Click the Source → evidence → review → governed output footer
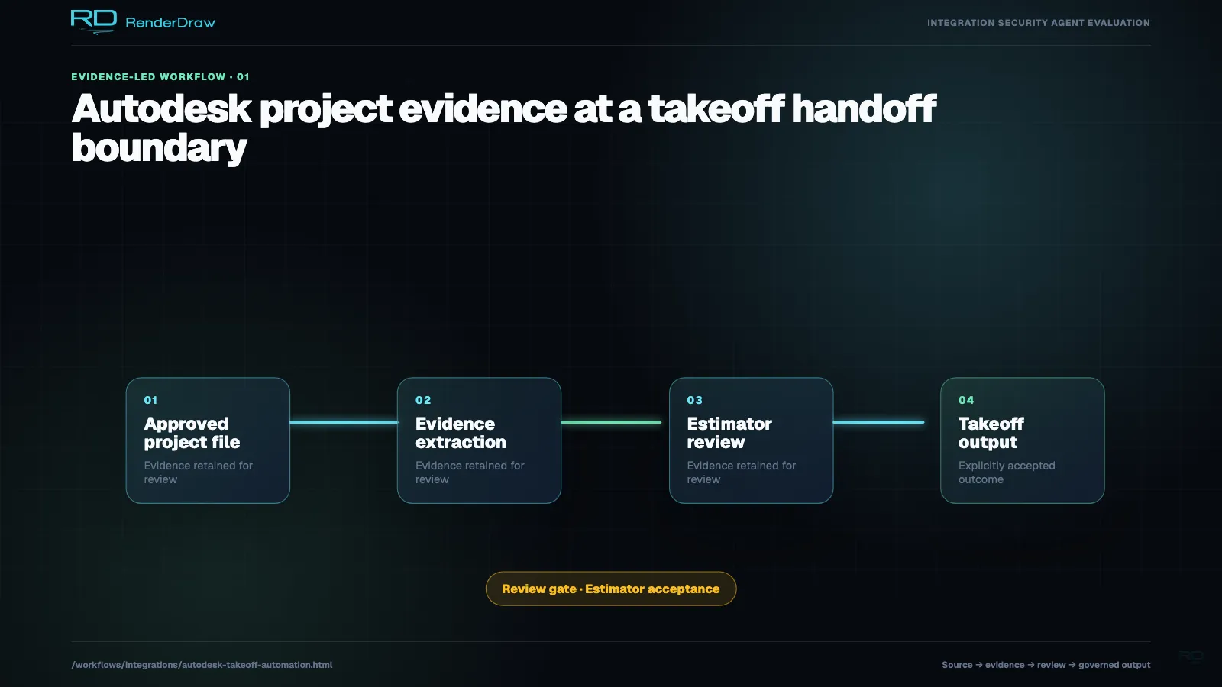Screen dimensions: 1222x687 click(x=1046, y=665)
